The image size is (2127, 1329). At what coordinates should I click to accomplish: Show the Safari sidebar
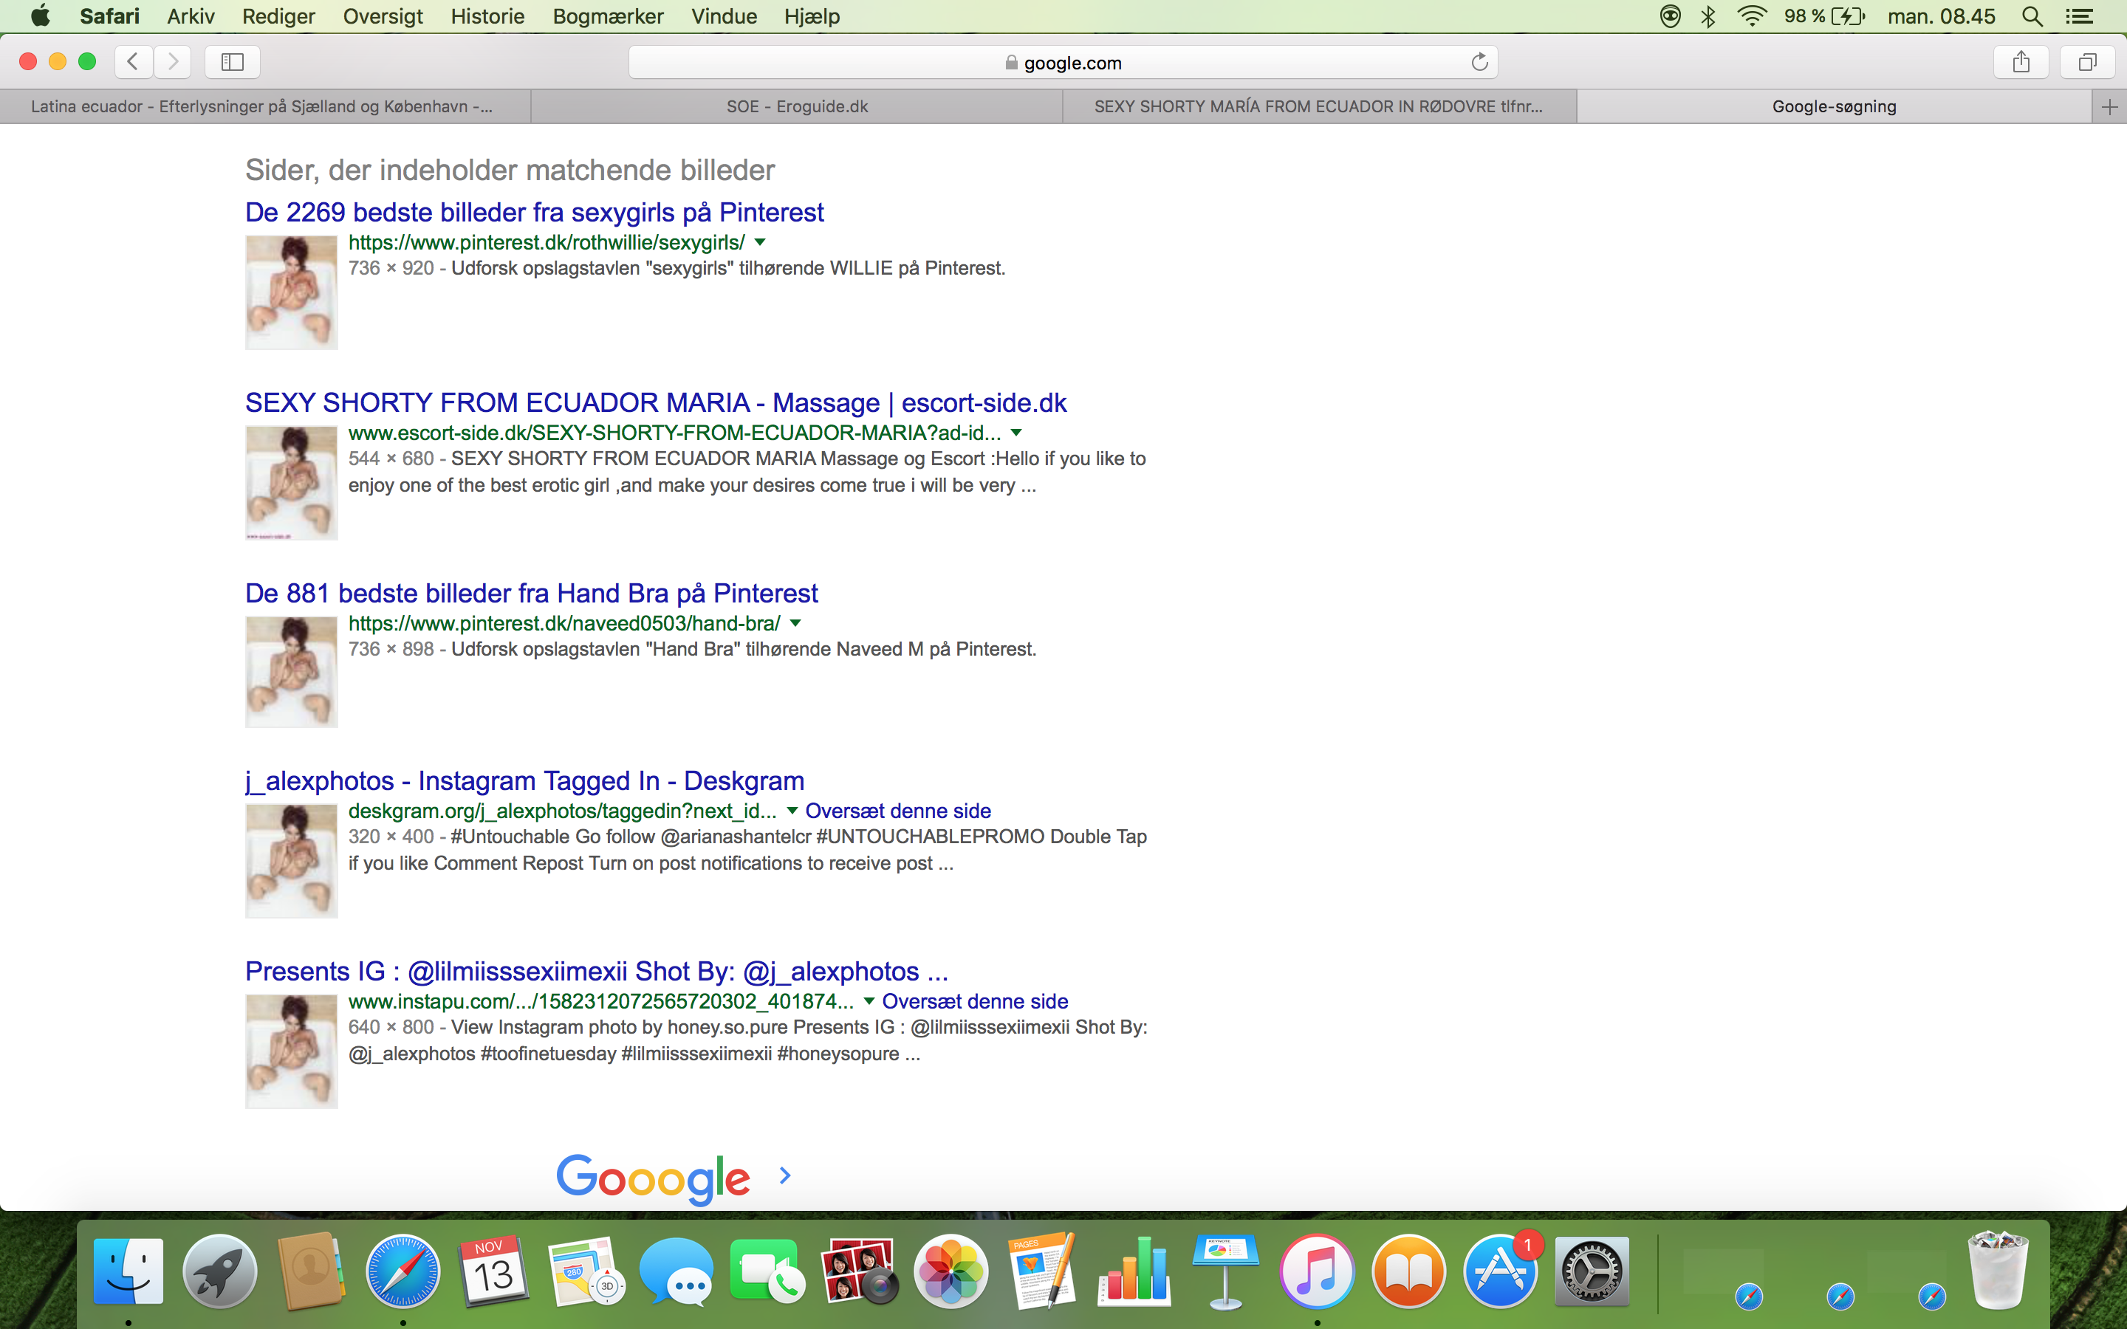(x=232, y=61)
